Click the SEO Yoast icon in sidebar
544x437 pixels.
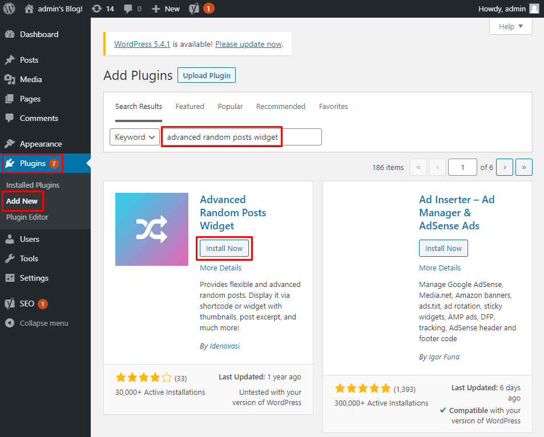10,304
